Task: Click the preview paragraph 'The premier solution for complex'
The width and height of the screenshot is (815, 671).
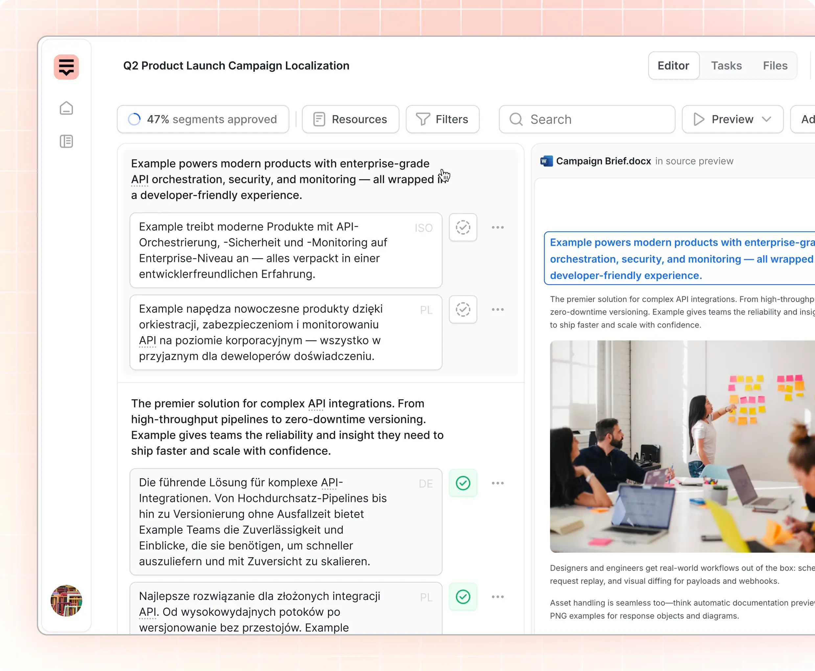Action: (x=682, y=312)
